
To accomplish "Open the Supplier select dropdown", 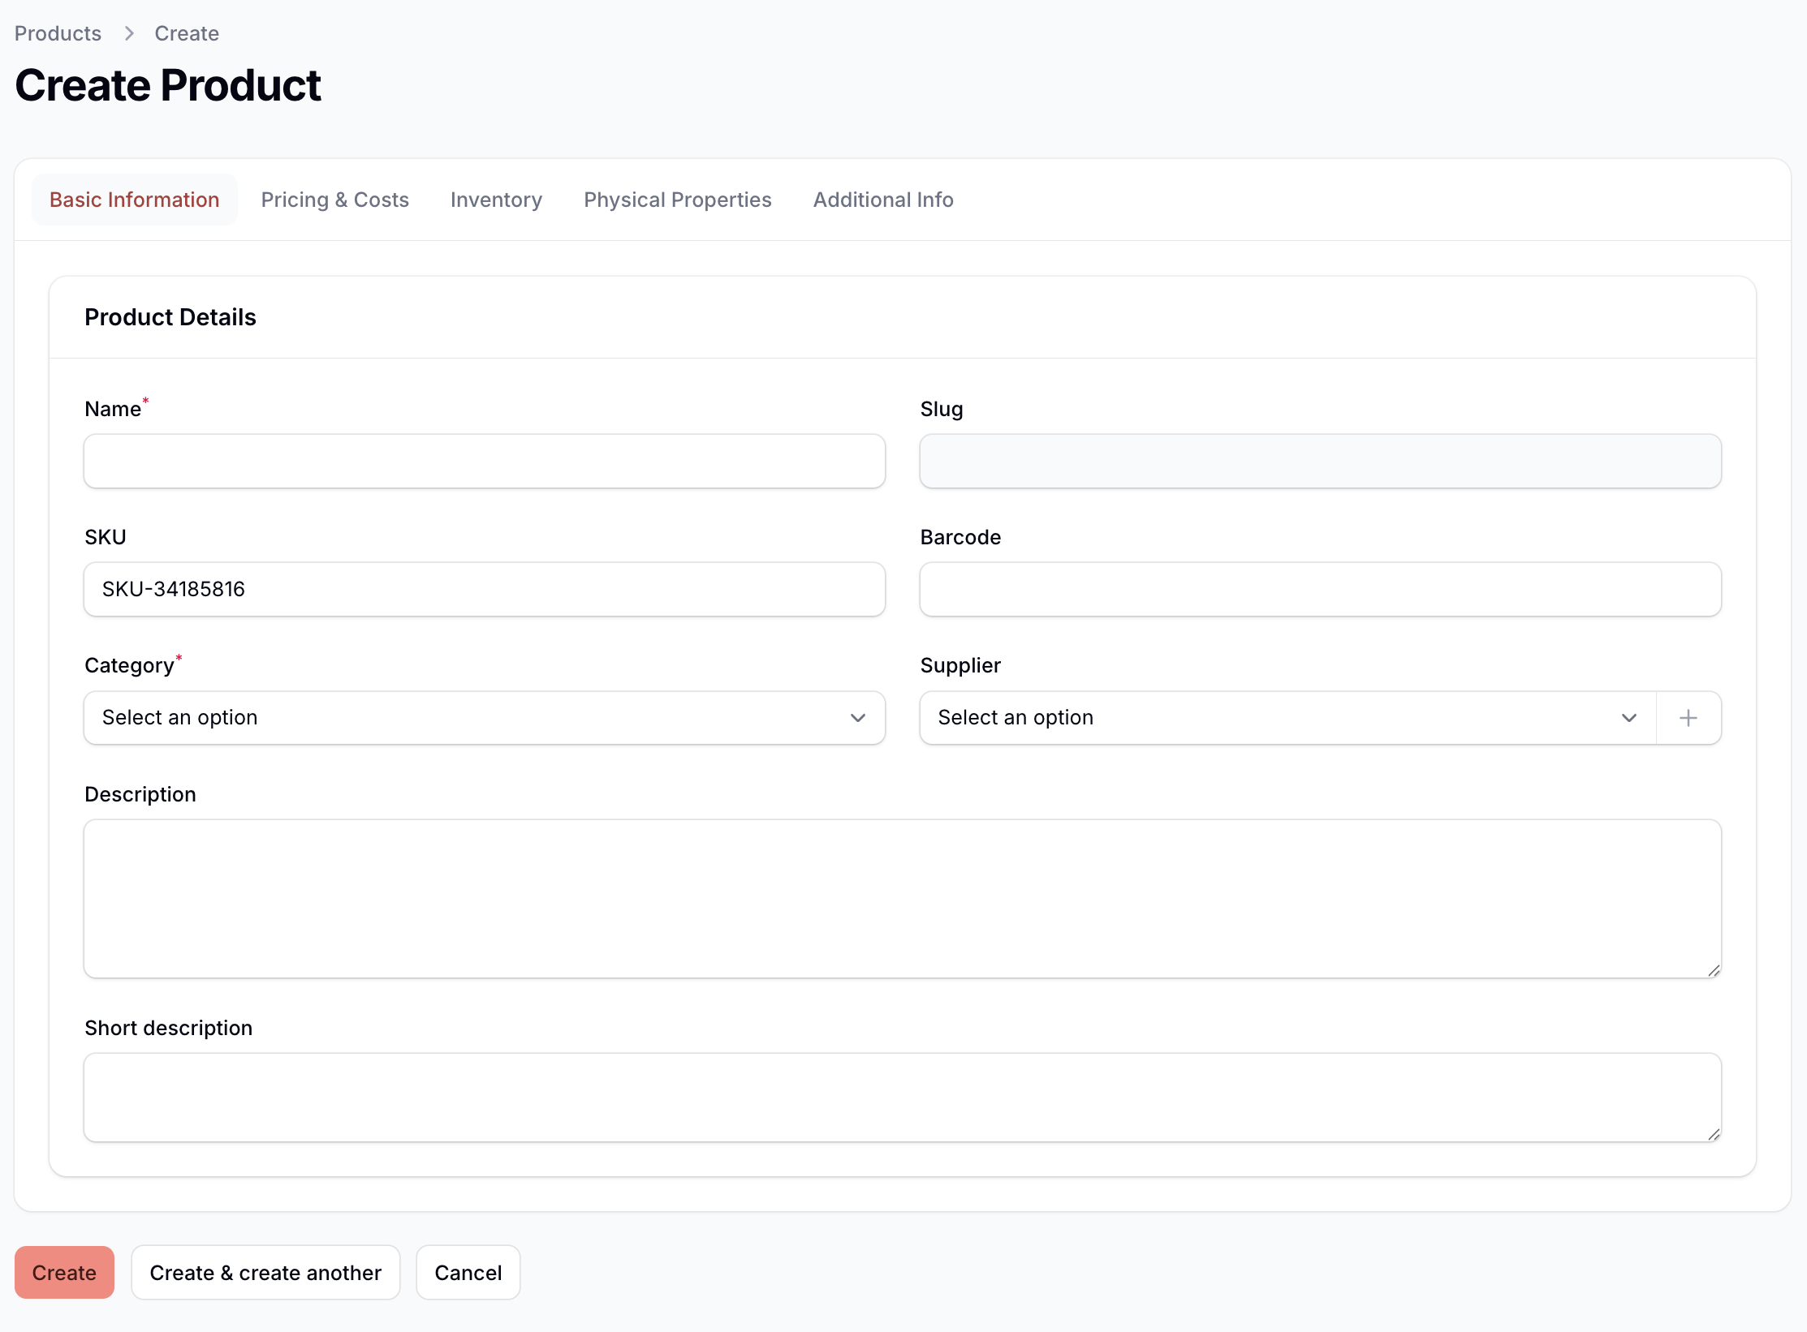I will tap(1274, 718).
